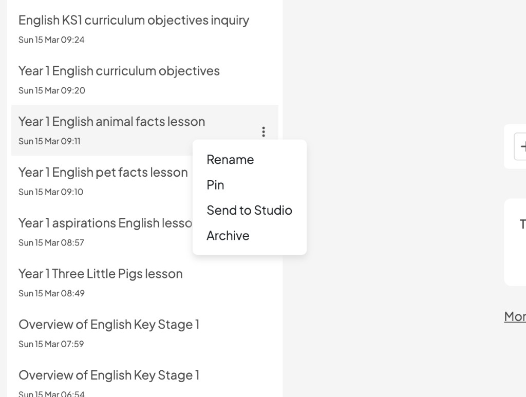Viewport: 526px width, 397px height.
Task: Open Overview of English Key Stage 1 from 07:59
Action: click(109, 325)
